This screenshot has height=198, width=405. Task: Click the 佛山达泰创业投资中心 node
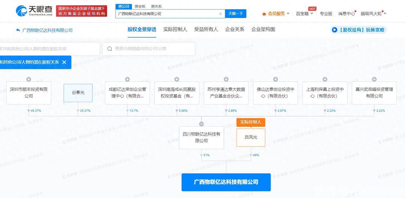pos(275,93)
